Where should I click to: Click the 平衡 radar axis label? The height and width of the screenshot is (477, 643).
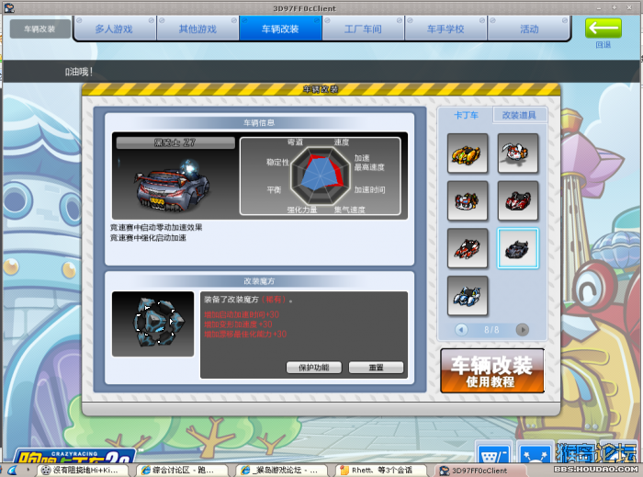pos(274,189)
